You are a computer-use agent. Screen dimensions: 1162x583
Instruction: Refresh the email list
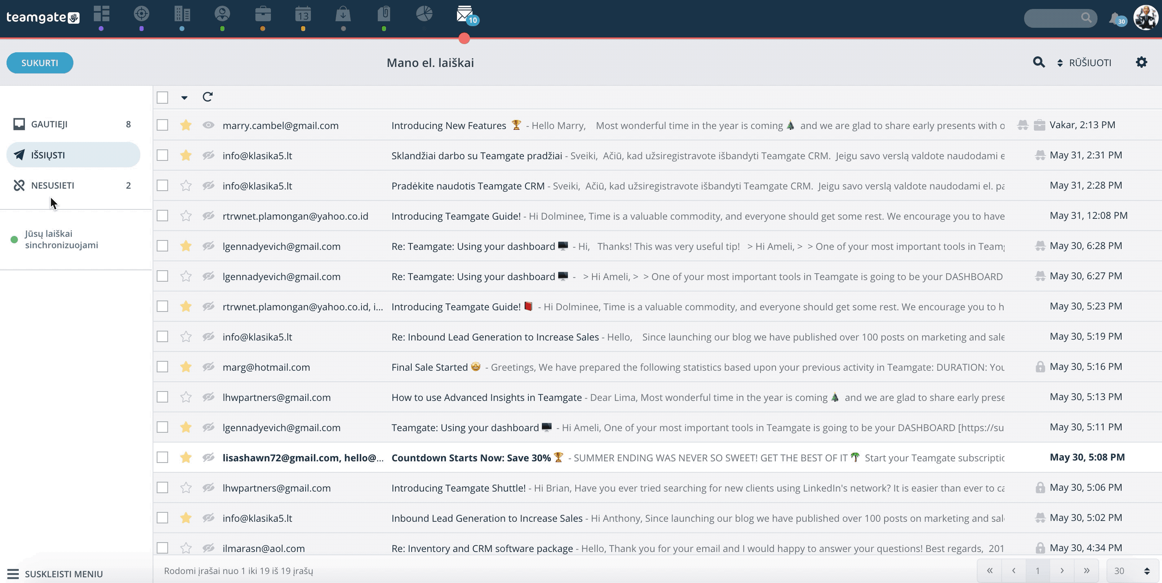pyautogui.click(x=208, y=97)
